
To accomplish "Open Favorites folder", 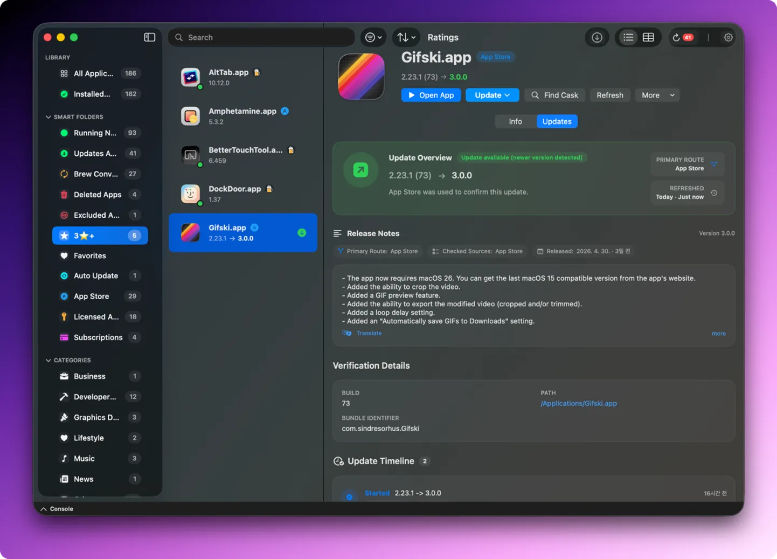I will tap(100, 256).
